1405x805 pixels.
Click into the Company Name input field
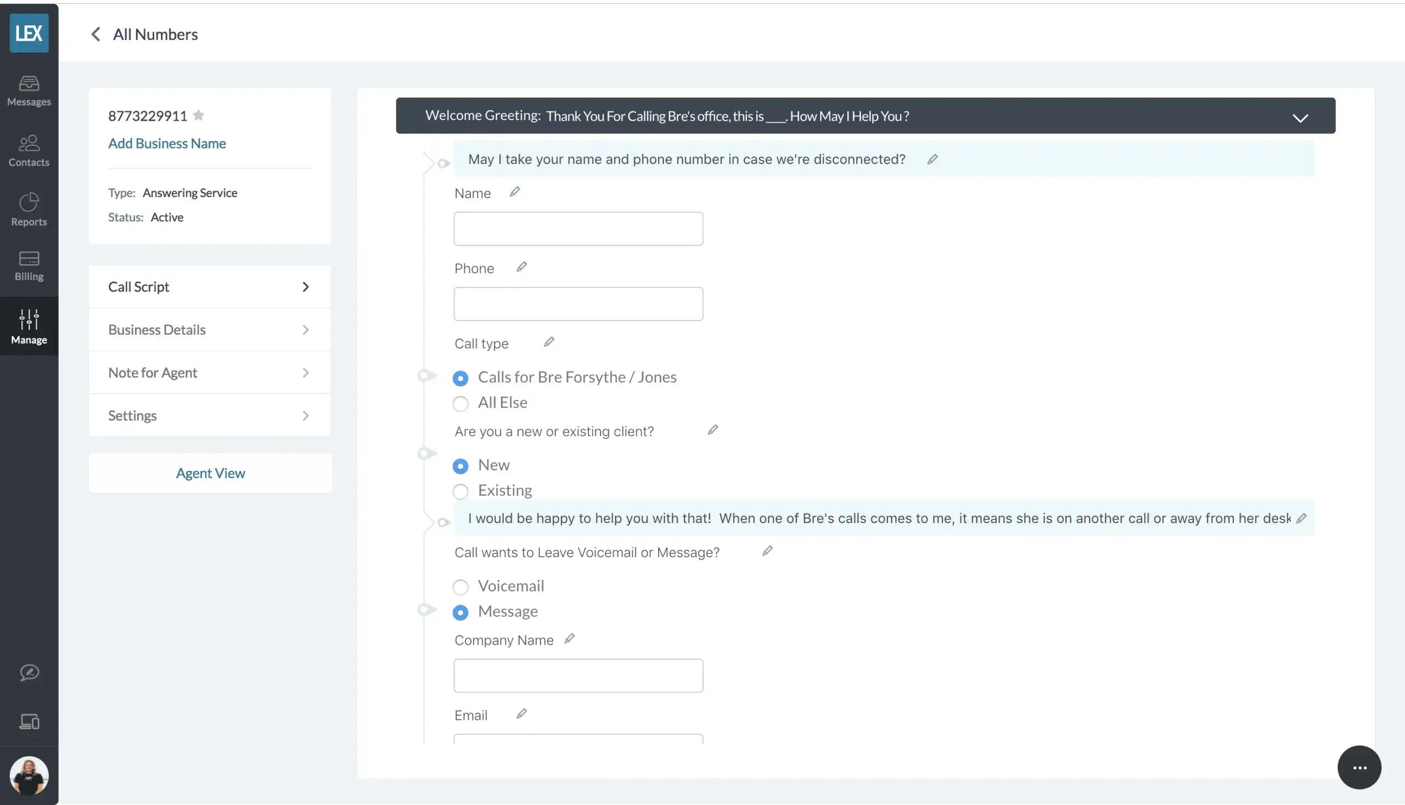pos(578,675)
